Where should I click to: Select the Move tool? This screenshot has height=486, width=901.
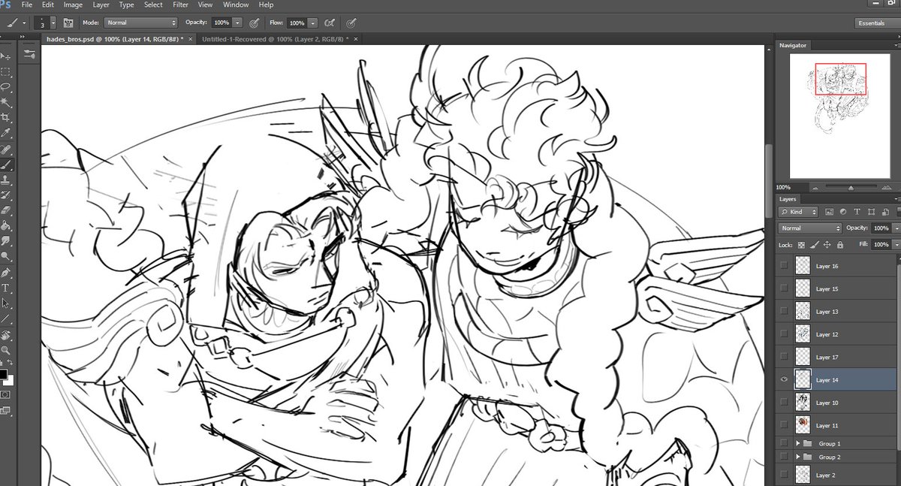click(x=5, y=56)
